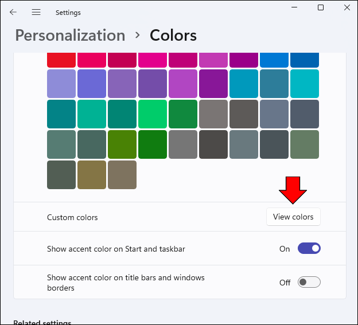Go back to Personalization breadcrumb
This screenshot has width=358, height=325.
70,36
